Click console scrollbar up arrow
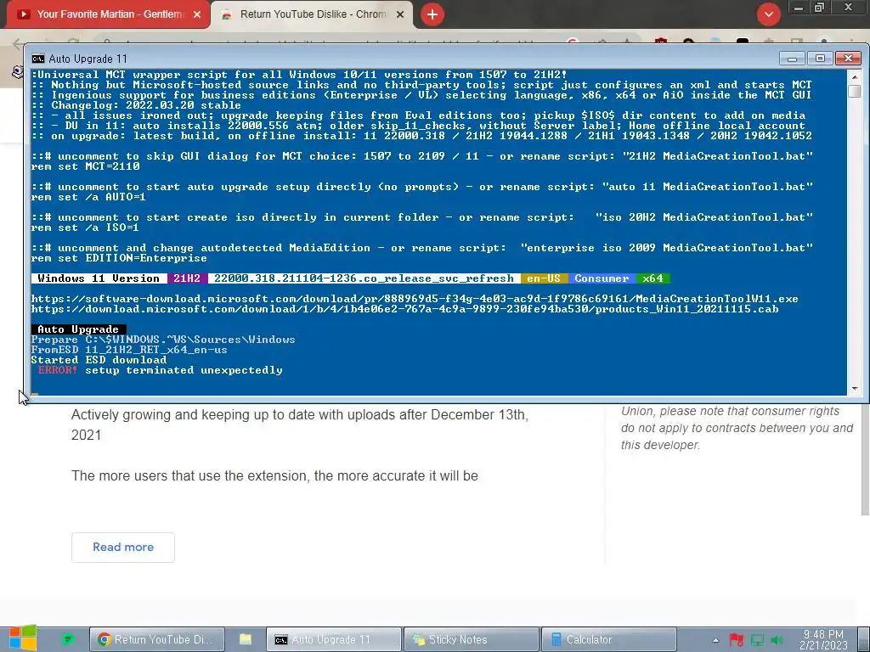The width and height of the screenshot is (870, 652). coord(855,77)
